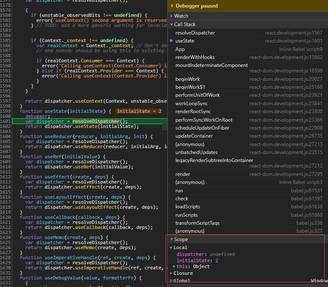The height and width of the screenshot is (287, 328).
Task: Select beginWork call stack frame
Action: [x=248, y=79]
